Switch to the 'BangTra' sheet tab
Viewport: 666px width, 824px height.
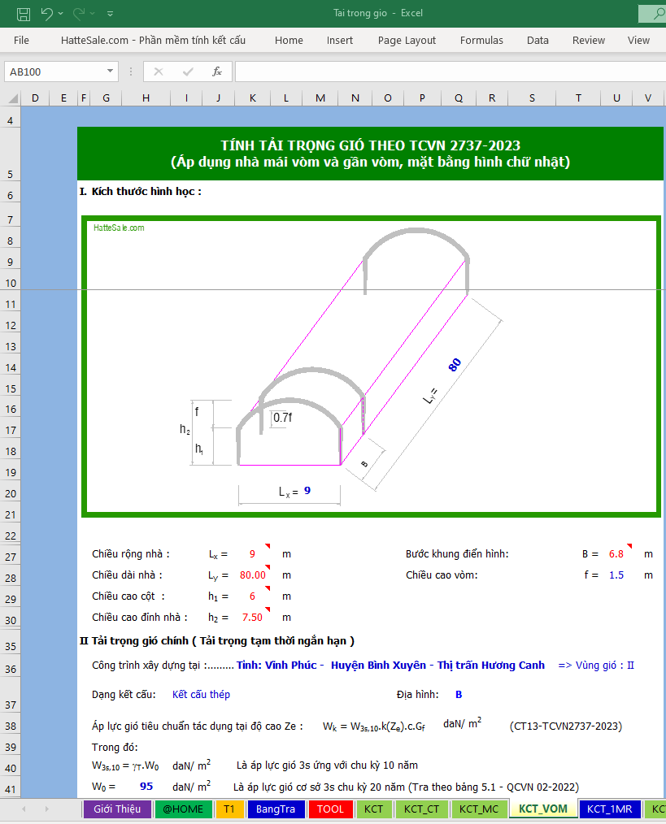276,809
